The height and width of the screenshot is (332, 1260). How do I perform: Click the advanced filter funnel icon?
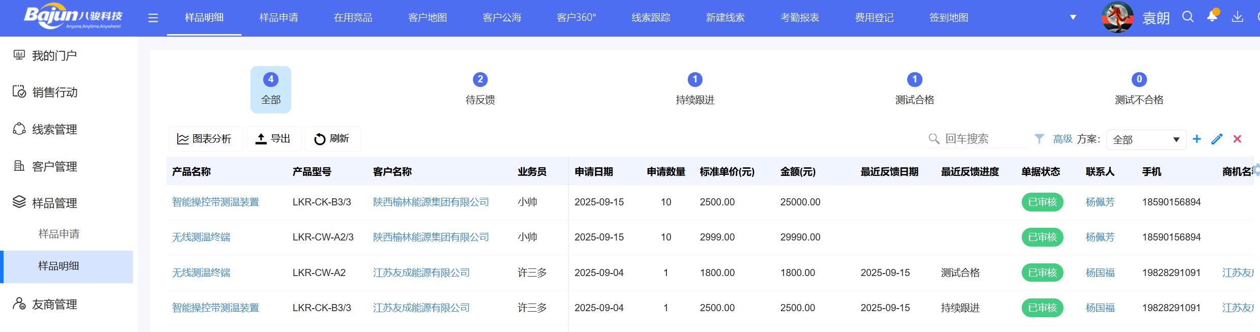(1040, 139)
